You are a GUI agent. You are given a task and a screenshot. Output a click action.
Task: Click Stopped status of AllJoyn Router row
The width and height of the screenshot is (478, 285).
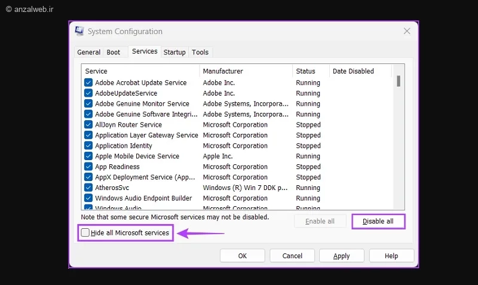point(308,125)
